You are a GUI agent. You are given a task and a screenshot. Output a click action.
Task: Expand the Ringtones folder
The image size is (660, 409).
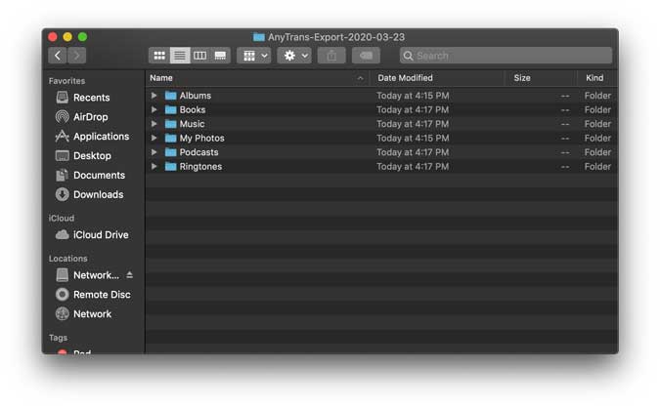(x=154, y=167)
